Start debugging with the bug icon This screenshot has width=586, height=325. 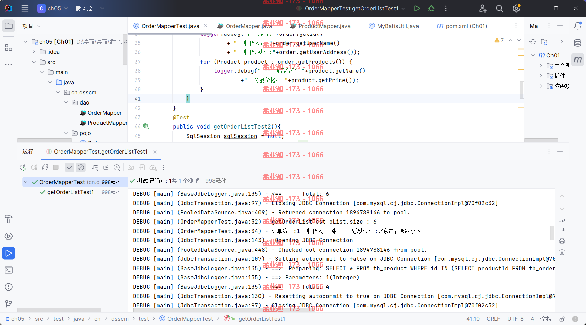pos(431,8)
